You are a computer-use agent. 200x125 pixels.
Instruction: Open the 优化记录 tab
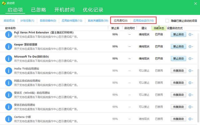[x=93, y=10]
